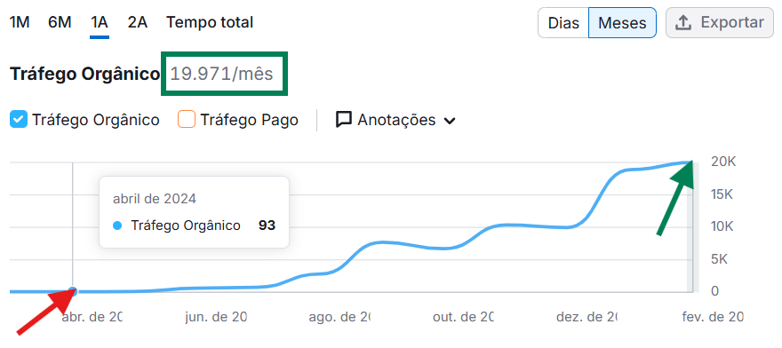Screen dimensions: 782x348
Task: Select the 2A time range
Action: pos(138,22)
